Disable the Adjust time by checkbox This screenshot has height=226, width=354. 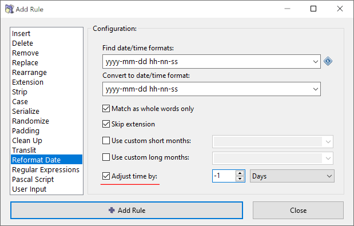click(x=106, y=176)
